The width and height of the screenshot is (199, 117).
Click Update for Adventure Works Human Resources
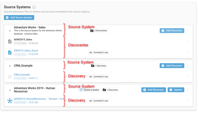pos(176,90)
